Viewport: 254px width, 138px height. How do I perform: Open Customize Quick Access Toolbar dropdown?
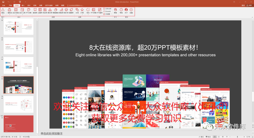click(x=25, y=2)
